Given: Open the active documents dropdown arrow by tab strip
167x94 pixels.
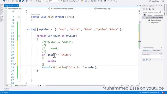Looking at the screenshot, I should [x=138, y=6].
